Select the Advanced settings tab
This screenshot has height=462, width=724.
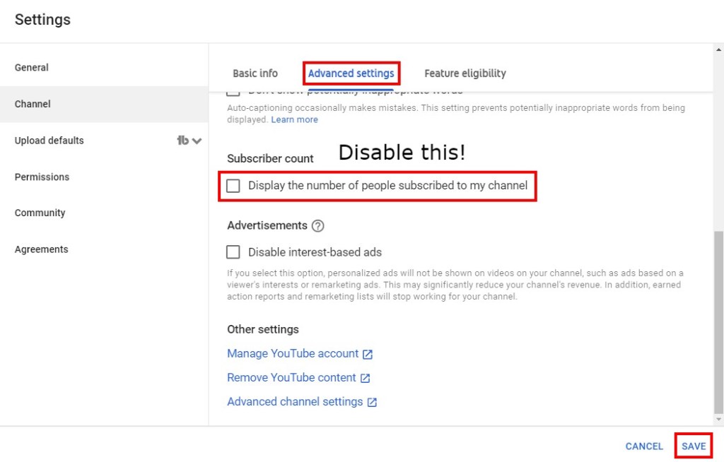pyautogui.click(x=351, y=73)
